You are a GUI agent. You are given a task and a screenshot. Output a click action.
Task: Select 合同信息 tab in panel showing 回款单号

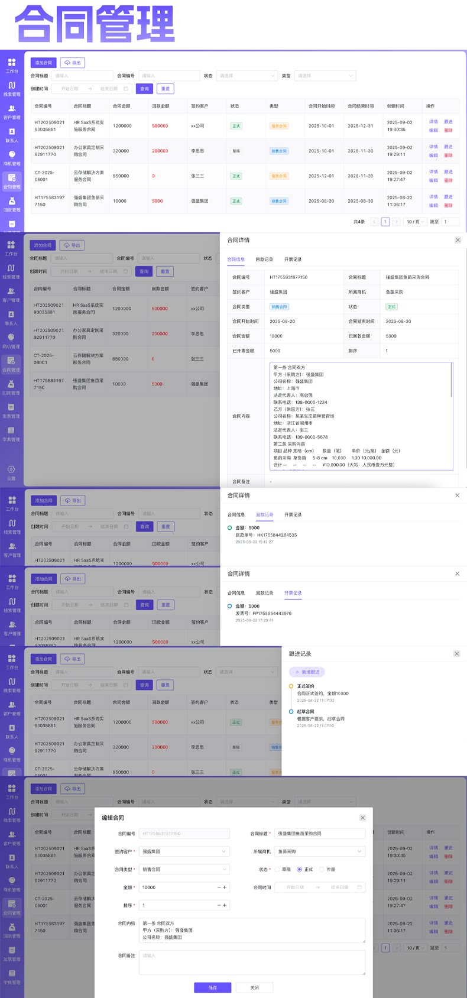tap(236, 515)
